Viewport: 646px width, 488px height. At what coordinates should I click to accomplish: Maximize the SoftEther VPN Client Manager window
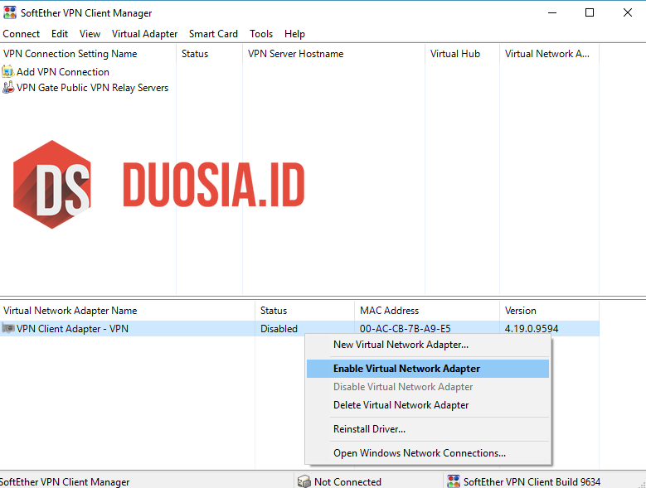(590, 12)
